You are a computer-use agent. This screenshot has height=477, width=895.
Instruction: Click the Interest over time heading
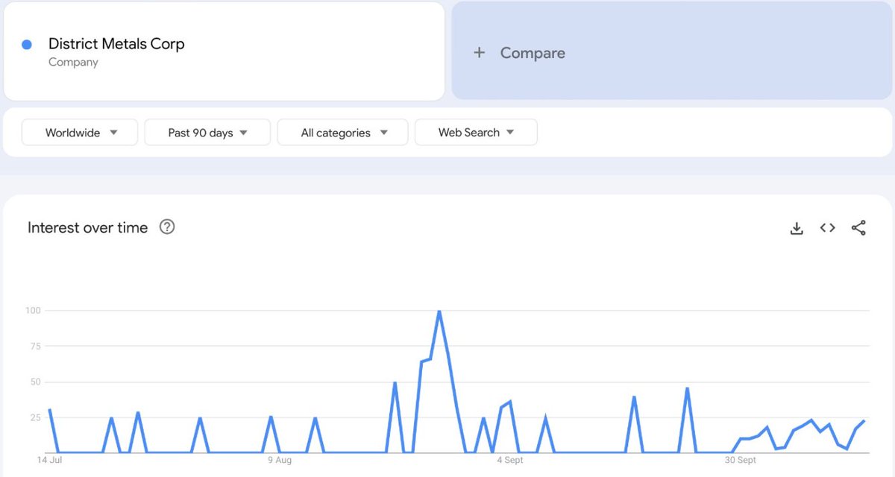88,228
